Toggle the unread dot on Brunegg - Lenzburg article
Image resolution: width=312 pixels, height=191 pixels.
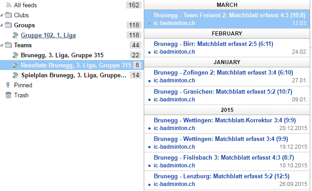pos(150,185)
